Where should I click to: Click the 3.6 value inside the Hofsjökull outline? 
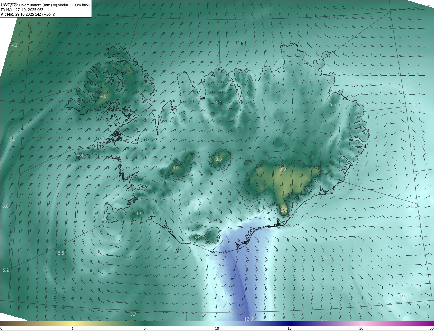(x=219, y=159)
